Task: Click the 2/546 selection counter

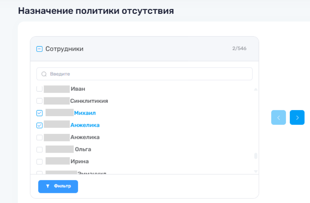Action: (x=239, y=49)
